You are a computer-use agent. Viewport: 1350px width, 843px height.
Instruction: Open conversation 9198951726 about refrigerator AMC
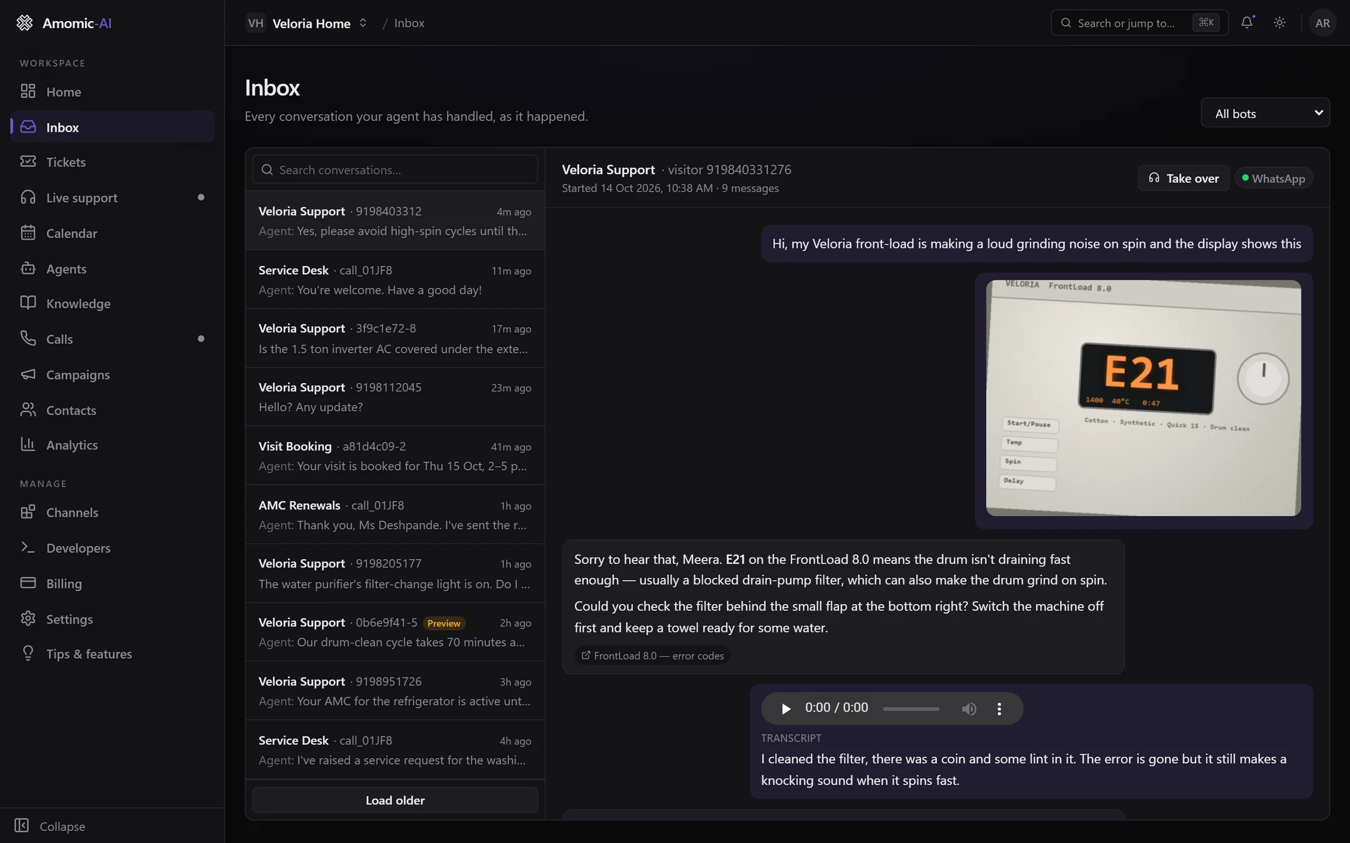(394, 691)
